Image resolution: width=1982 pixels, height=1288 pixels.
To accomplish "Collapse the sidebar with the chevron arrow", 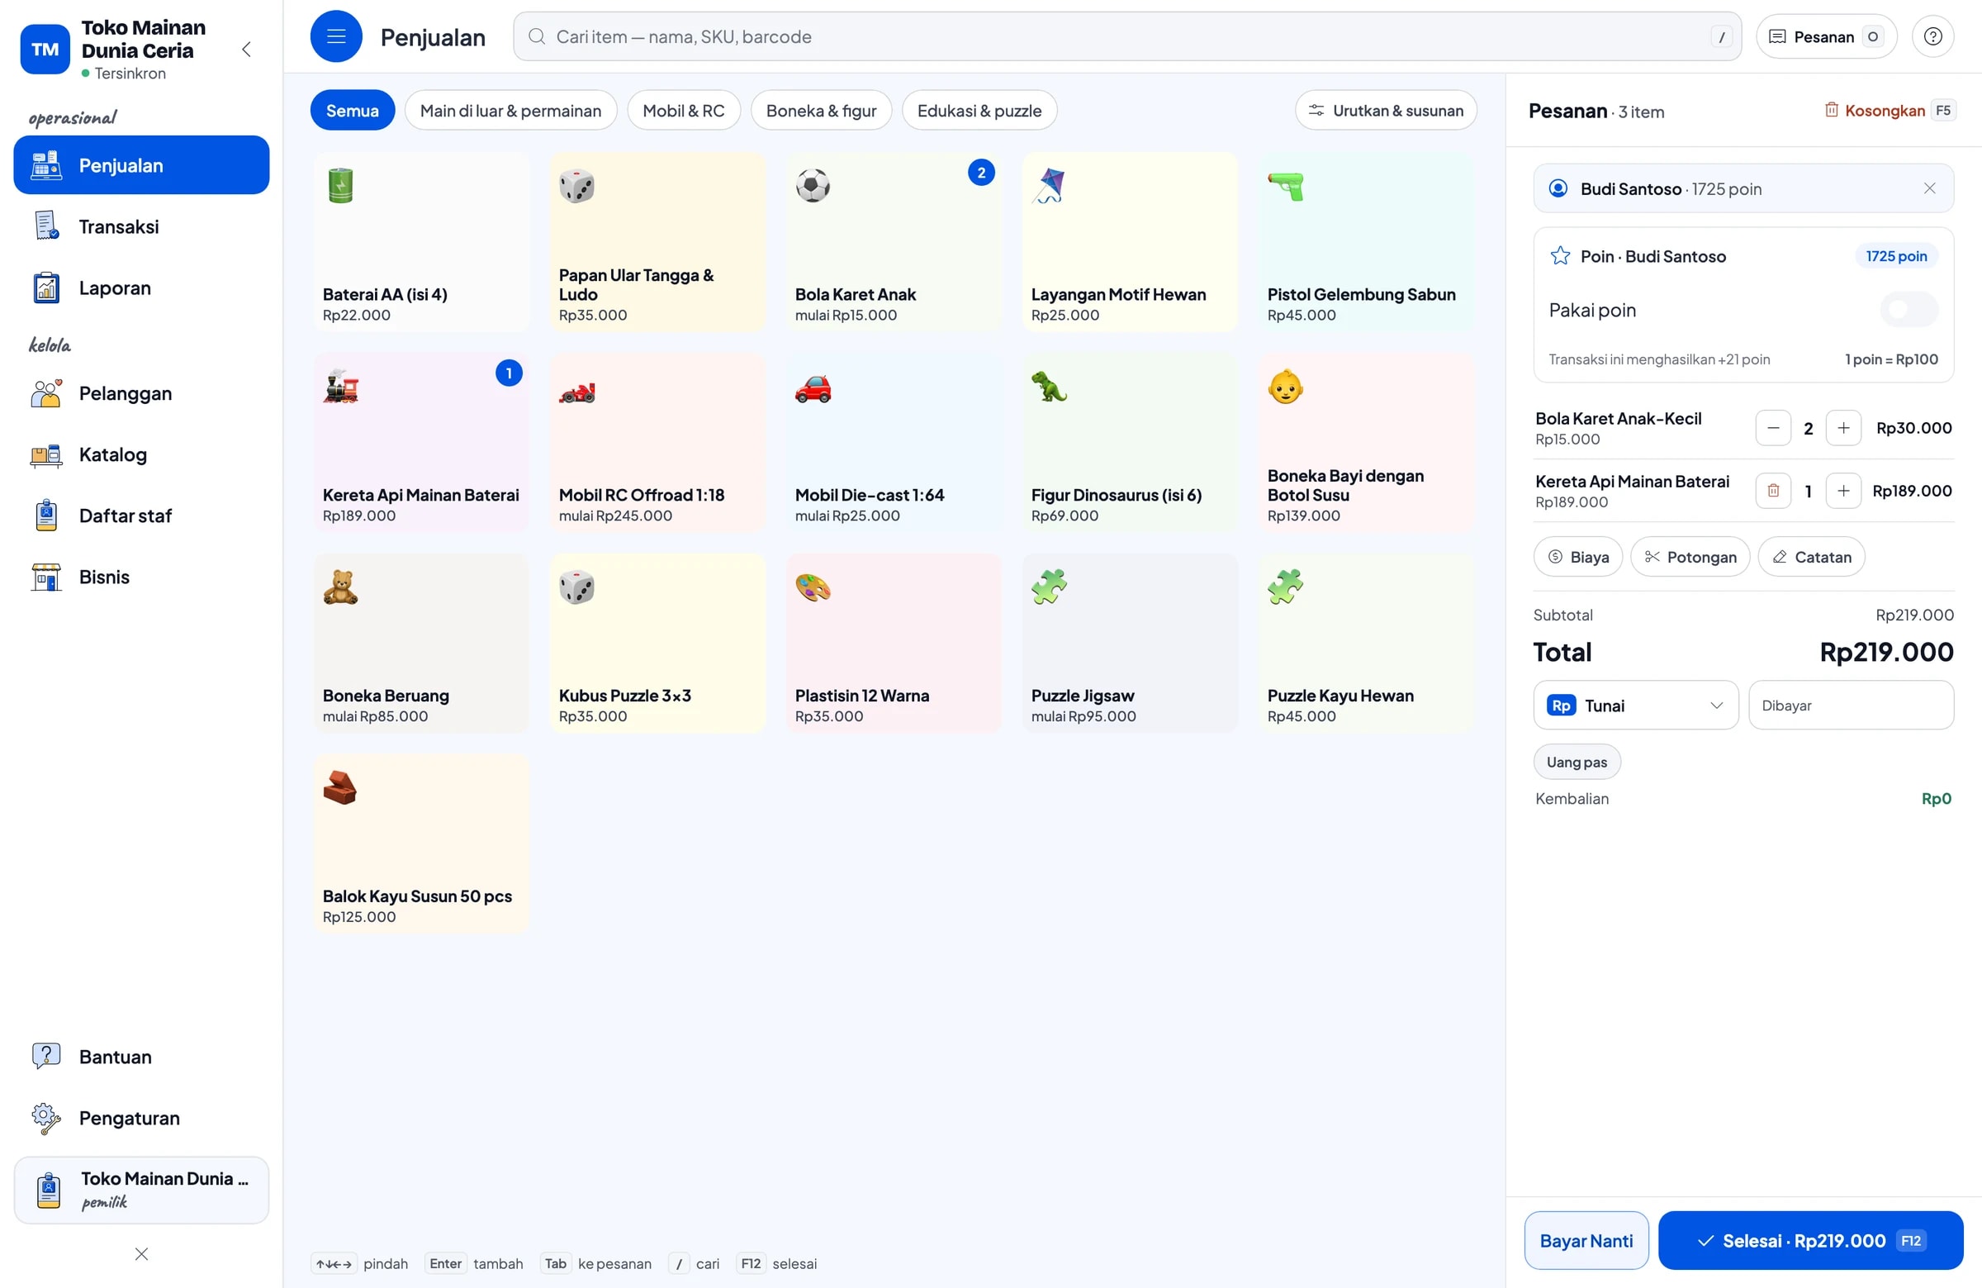I will click(246, 49).
